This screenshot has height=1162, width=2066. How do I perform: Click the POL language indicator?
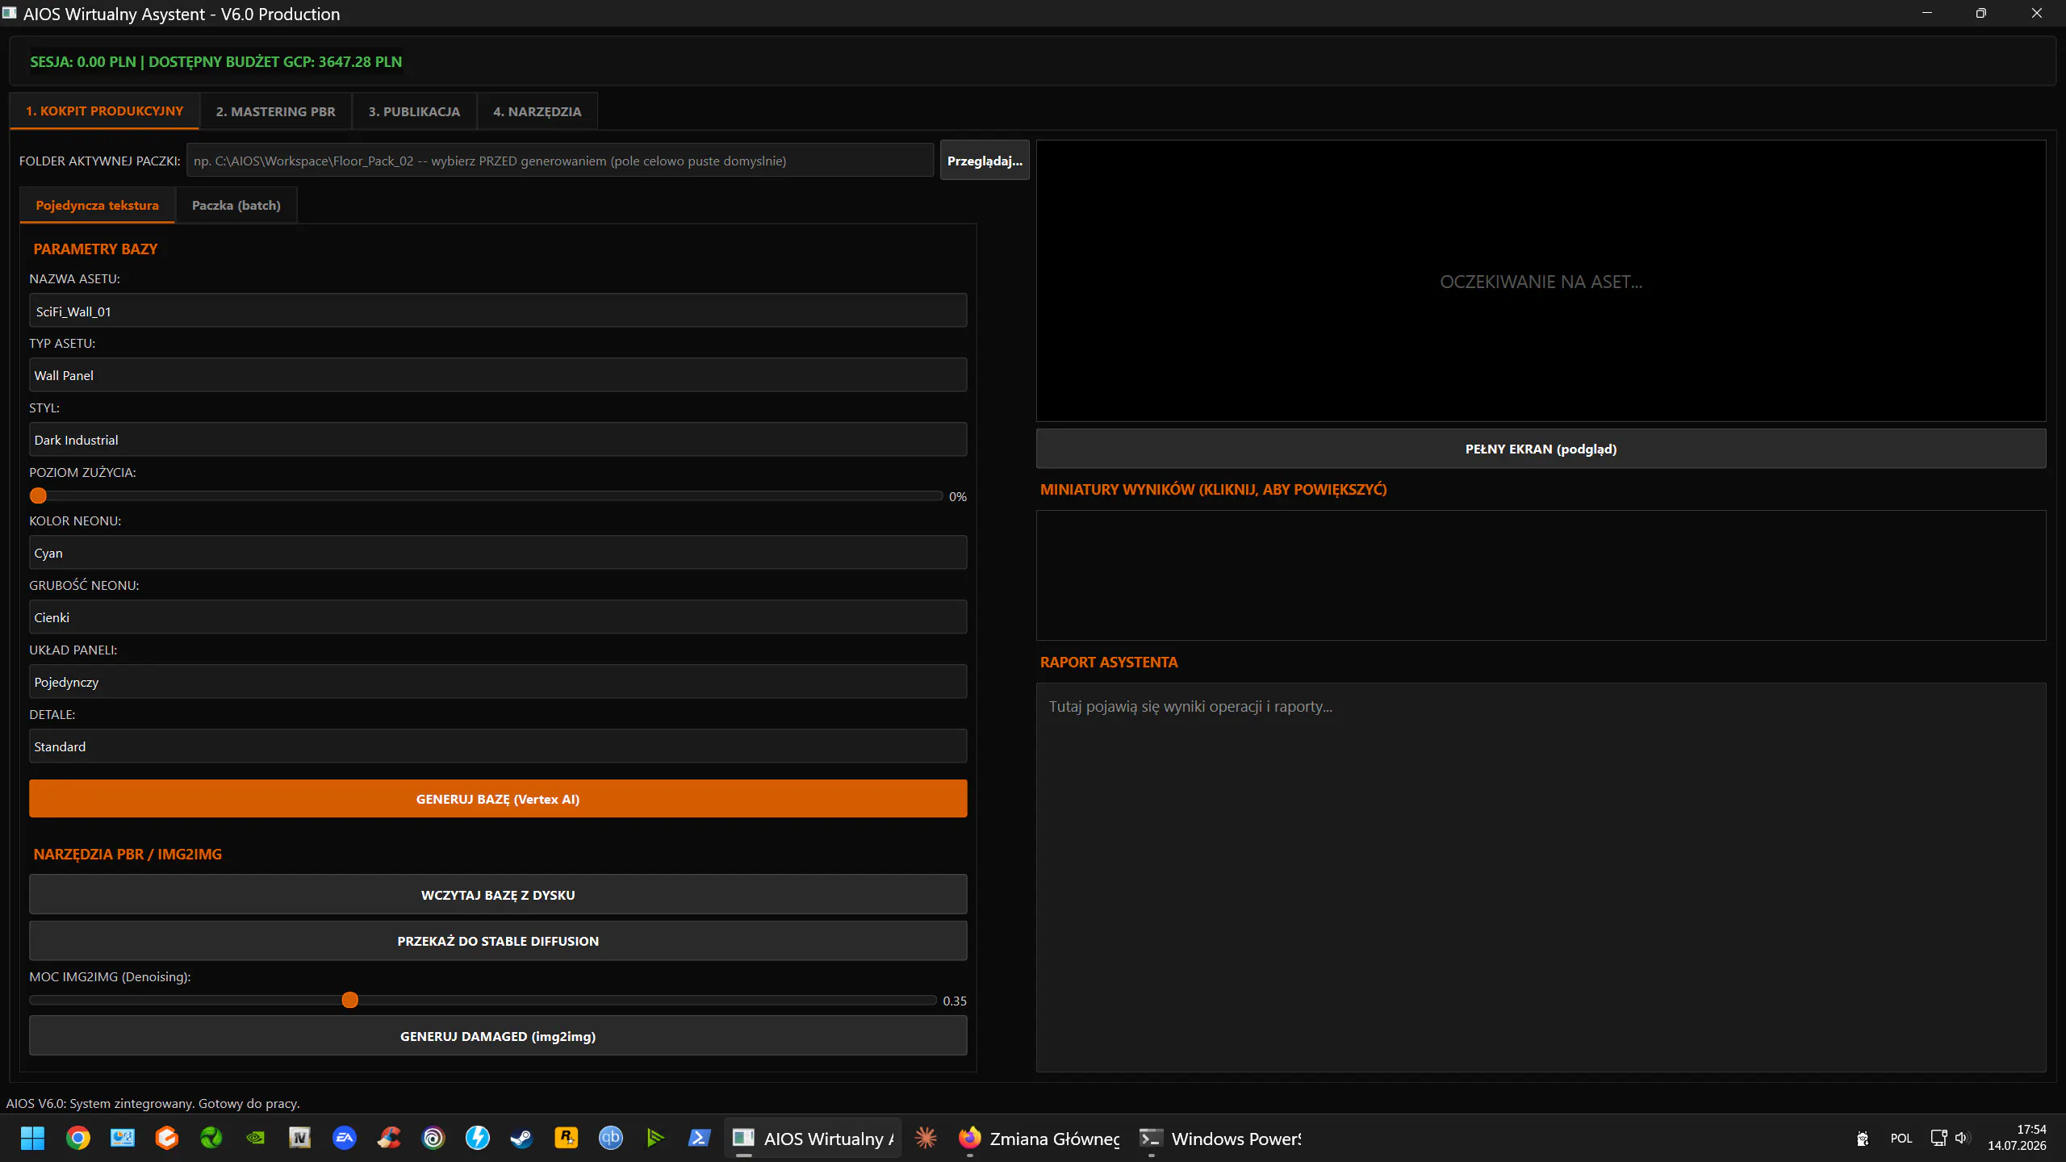pos(1901,1139)
